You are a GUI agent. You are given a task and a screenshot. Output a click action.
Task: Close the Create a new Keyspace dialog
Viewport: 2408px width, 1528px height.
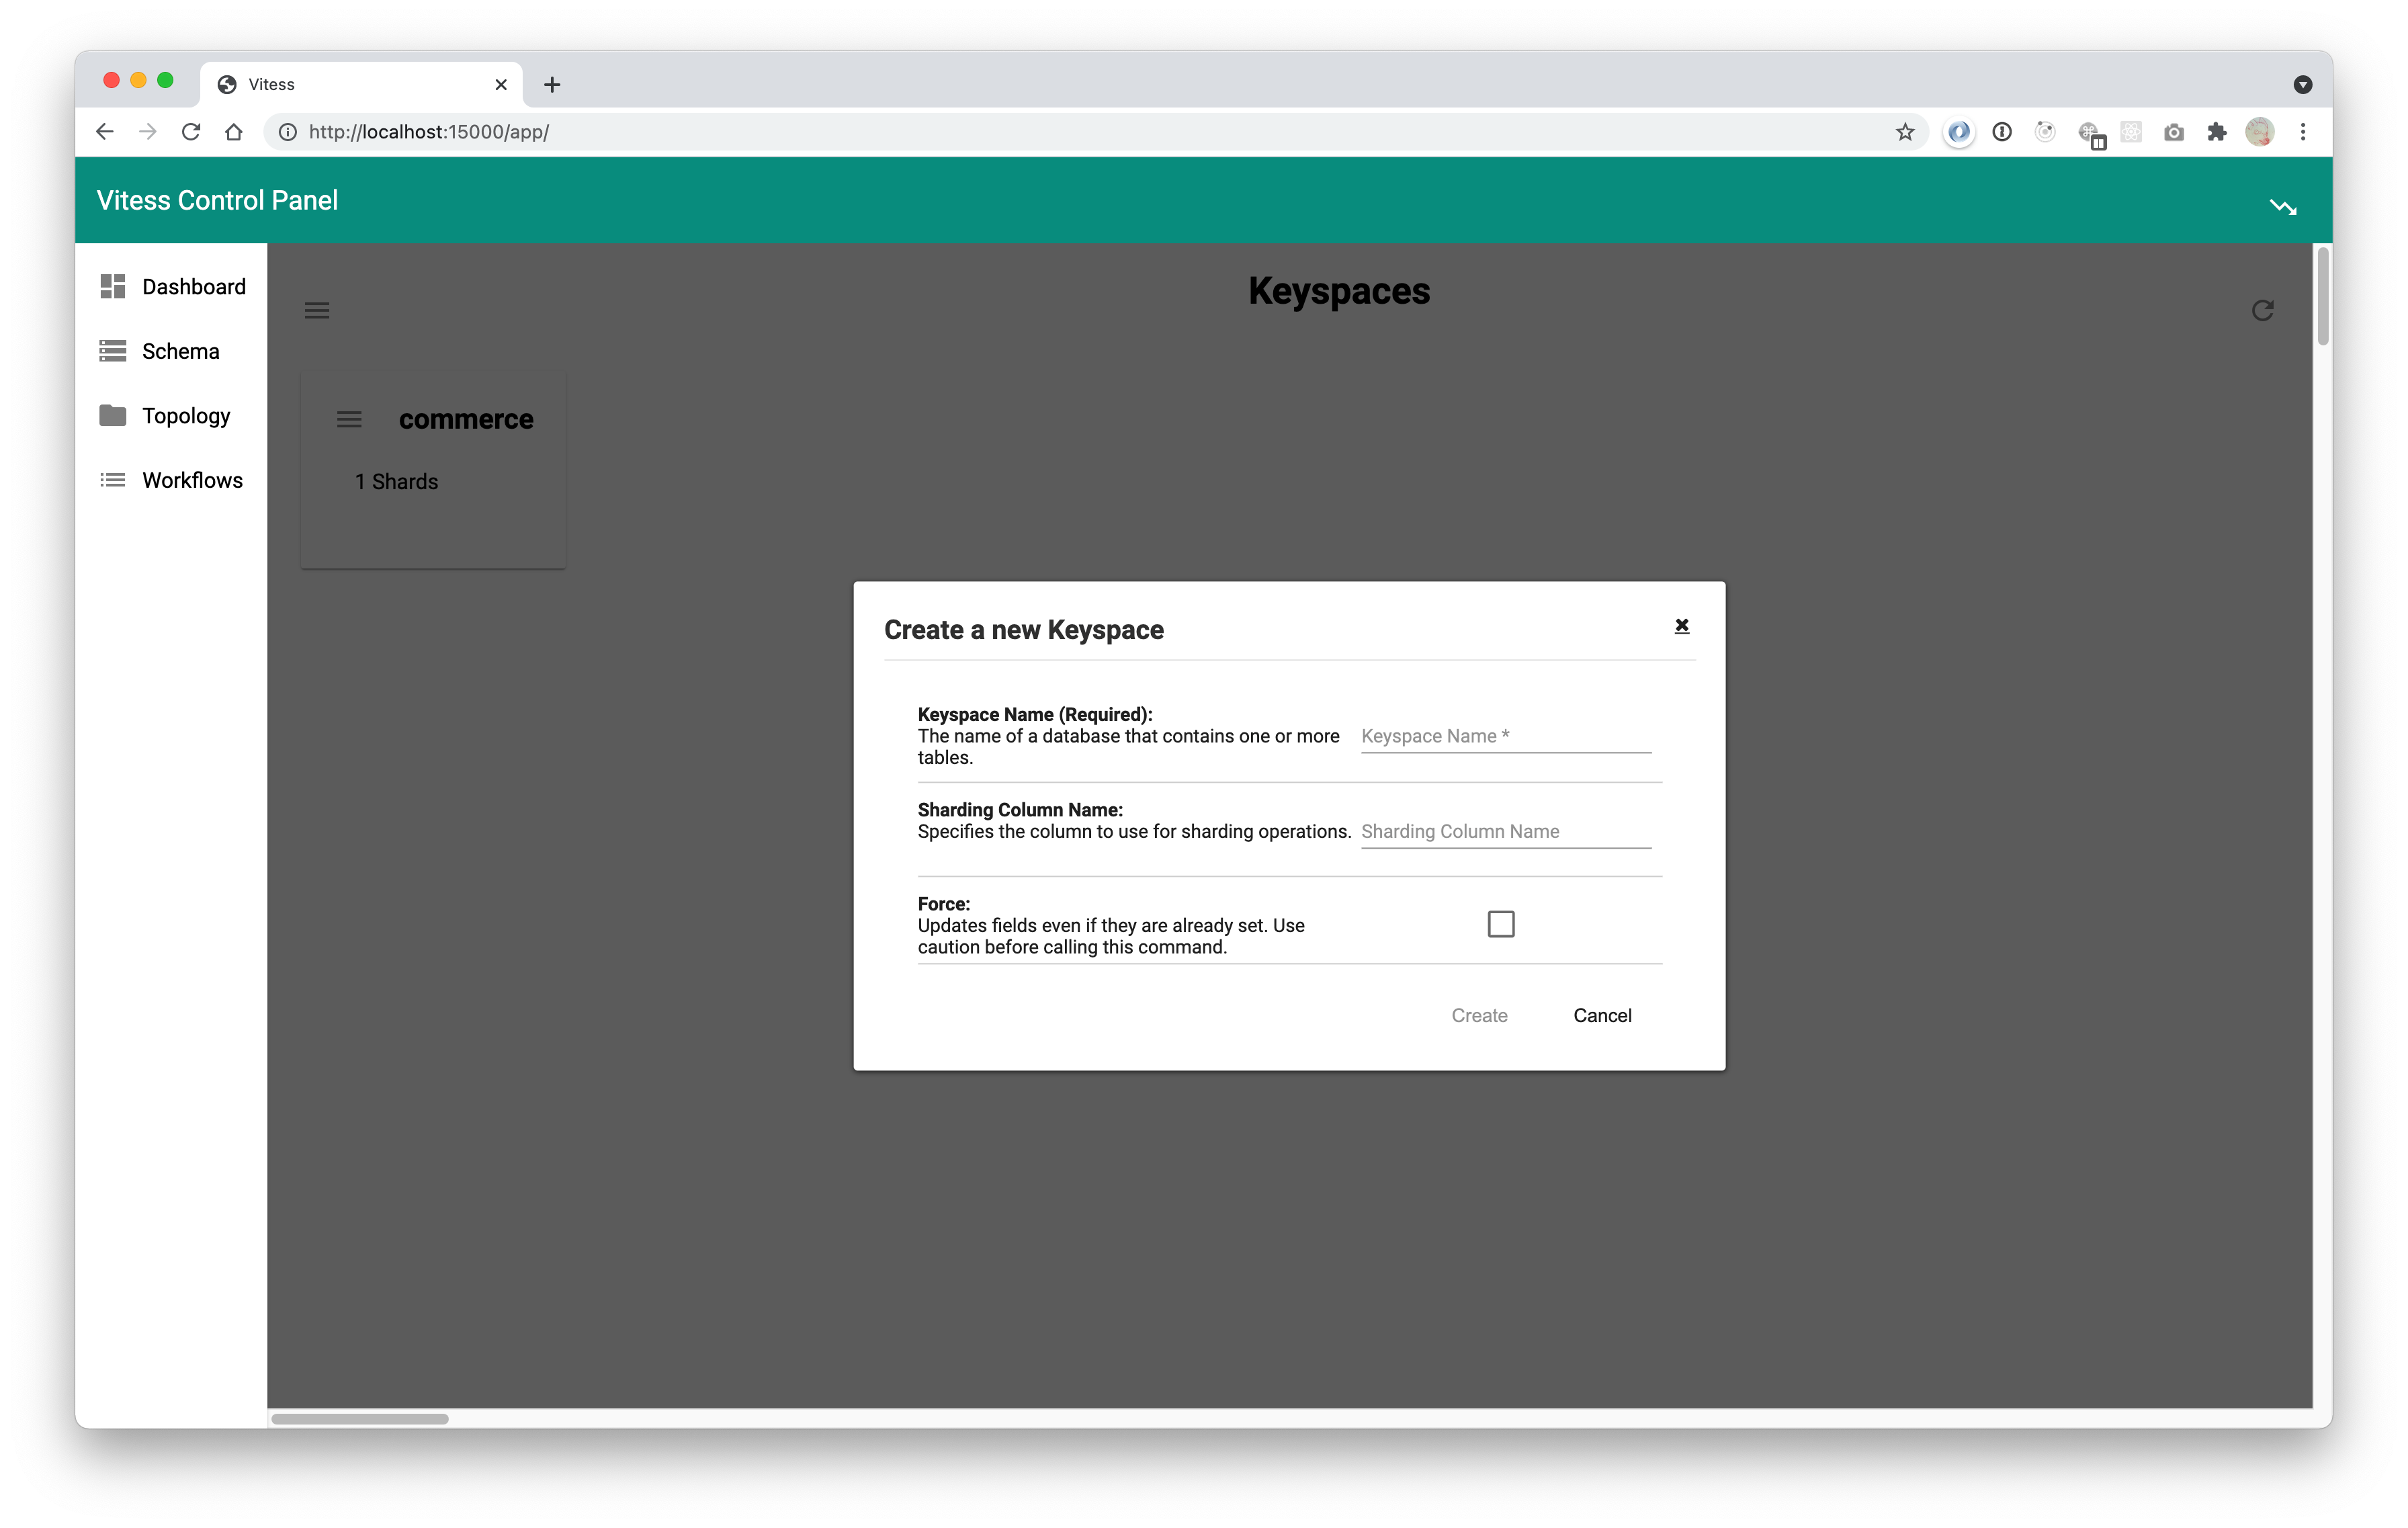[x=1682, y=625]
